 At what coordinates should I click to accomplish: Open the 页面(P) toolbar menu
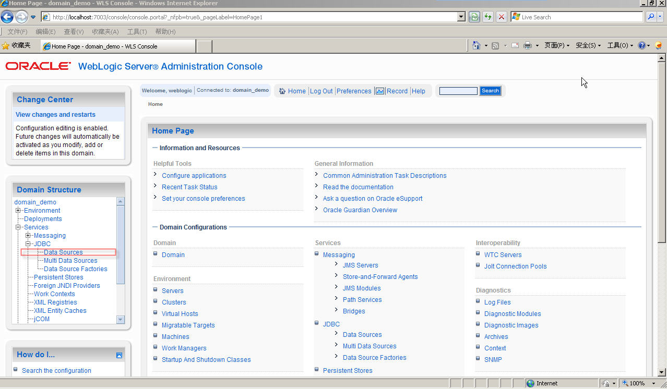click(x=557, y=45)
